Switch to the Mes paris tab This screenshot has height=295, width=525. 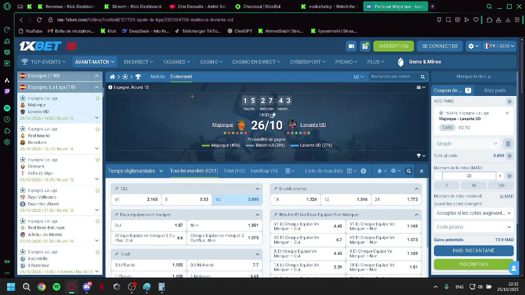pos(495,91)
